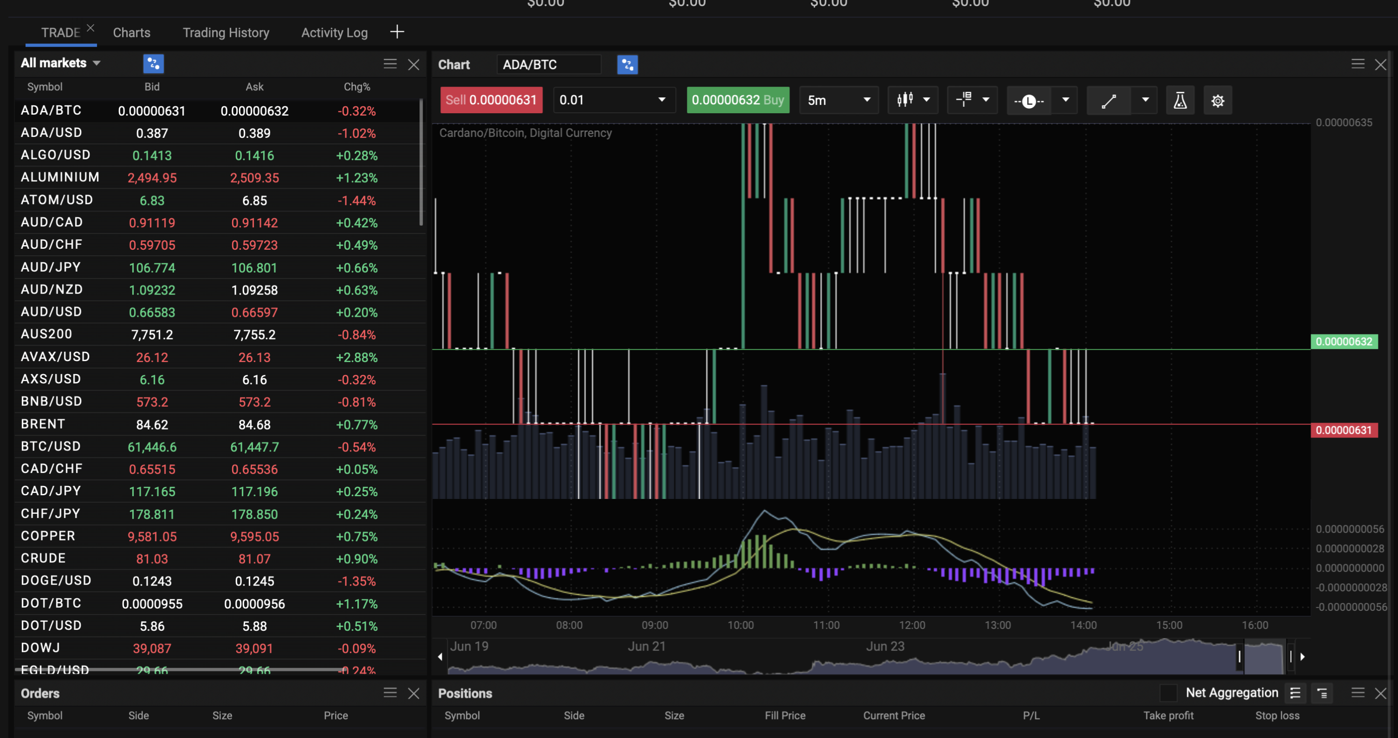Close the Orders panel
Screen dimensions: 1398x738
413,693
